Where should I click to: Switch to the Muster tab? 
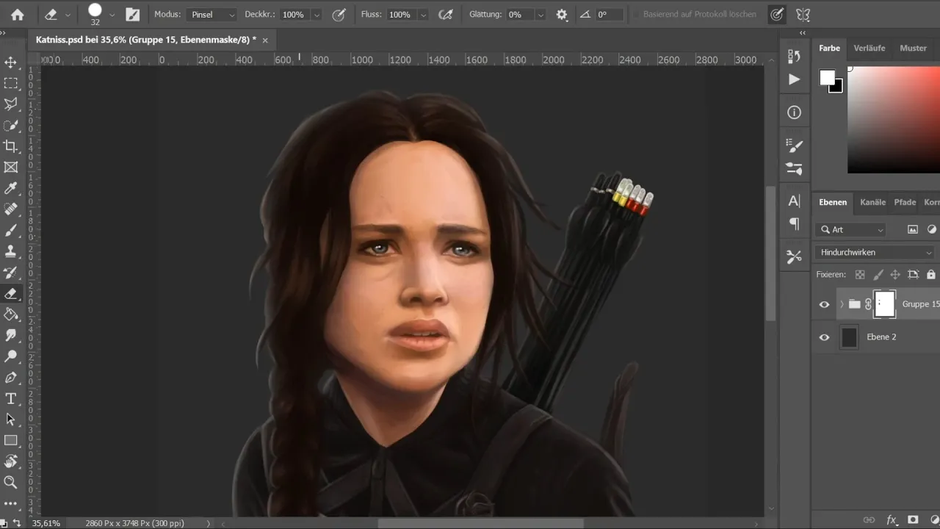913,48
